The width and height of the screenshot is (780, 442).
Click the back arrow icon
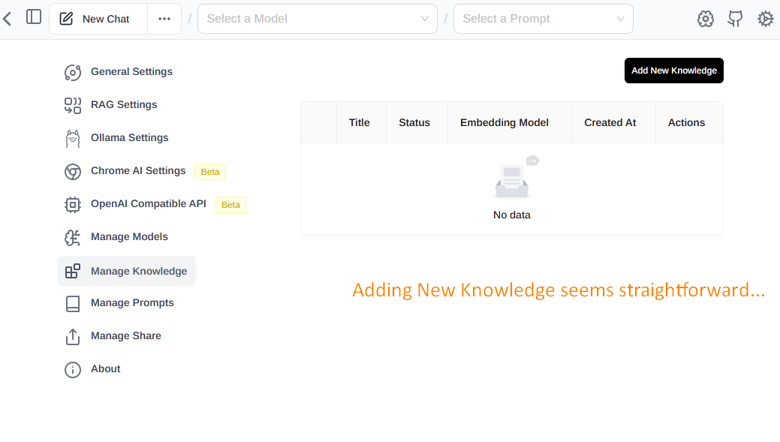point(8,18)
